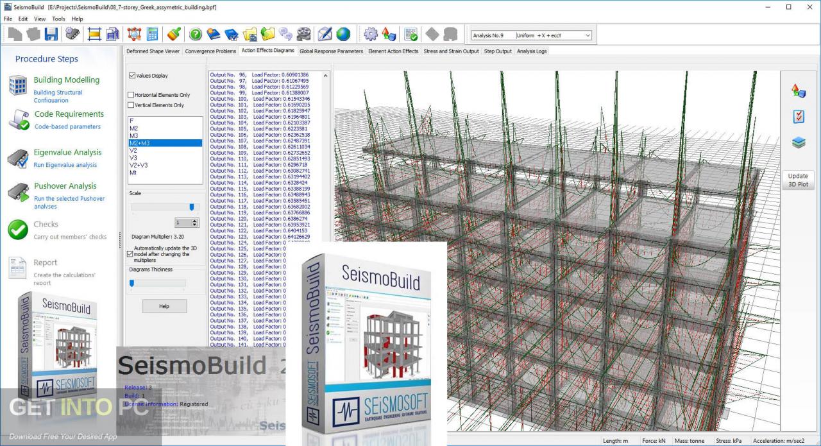Viewport: 821px width, 446px height.
Task: Open the Edit menu
Action: pyautogui.click(x=23, y=19)
